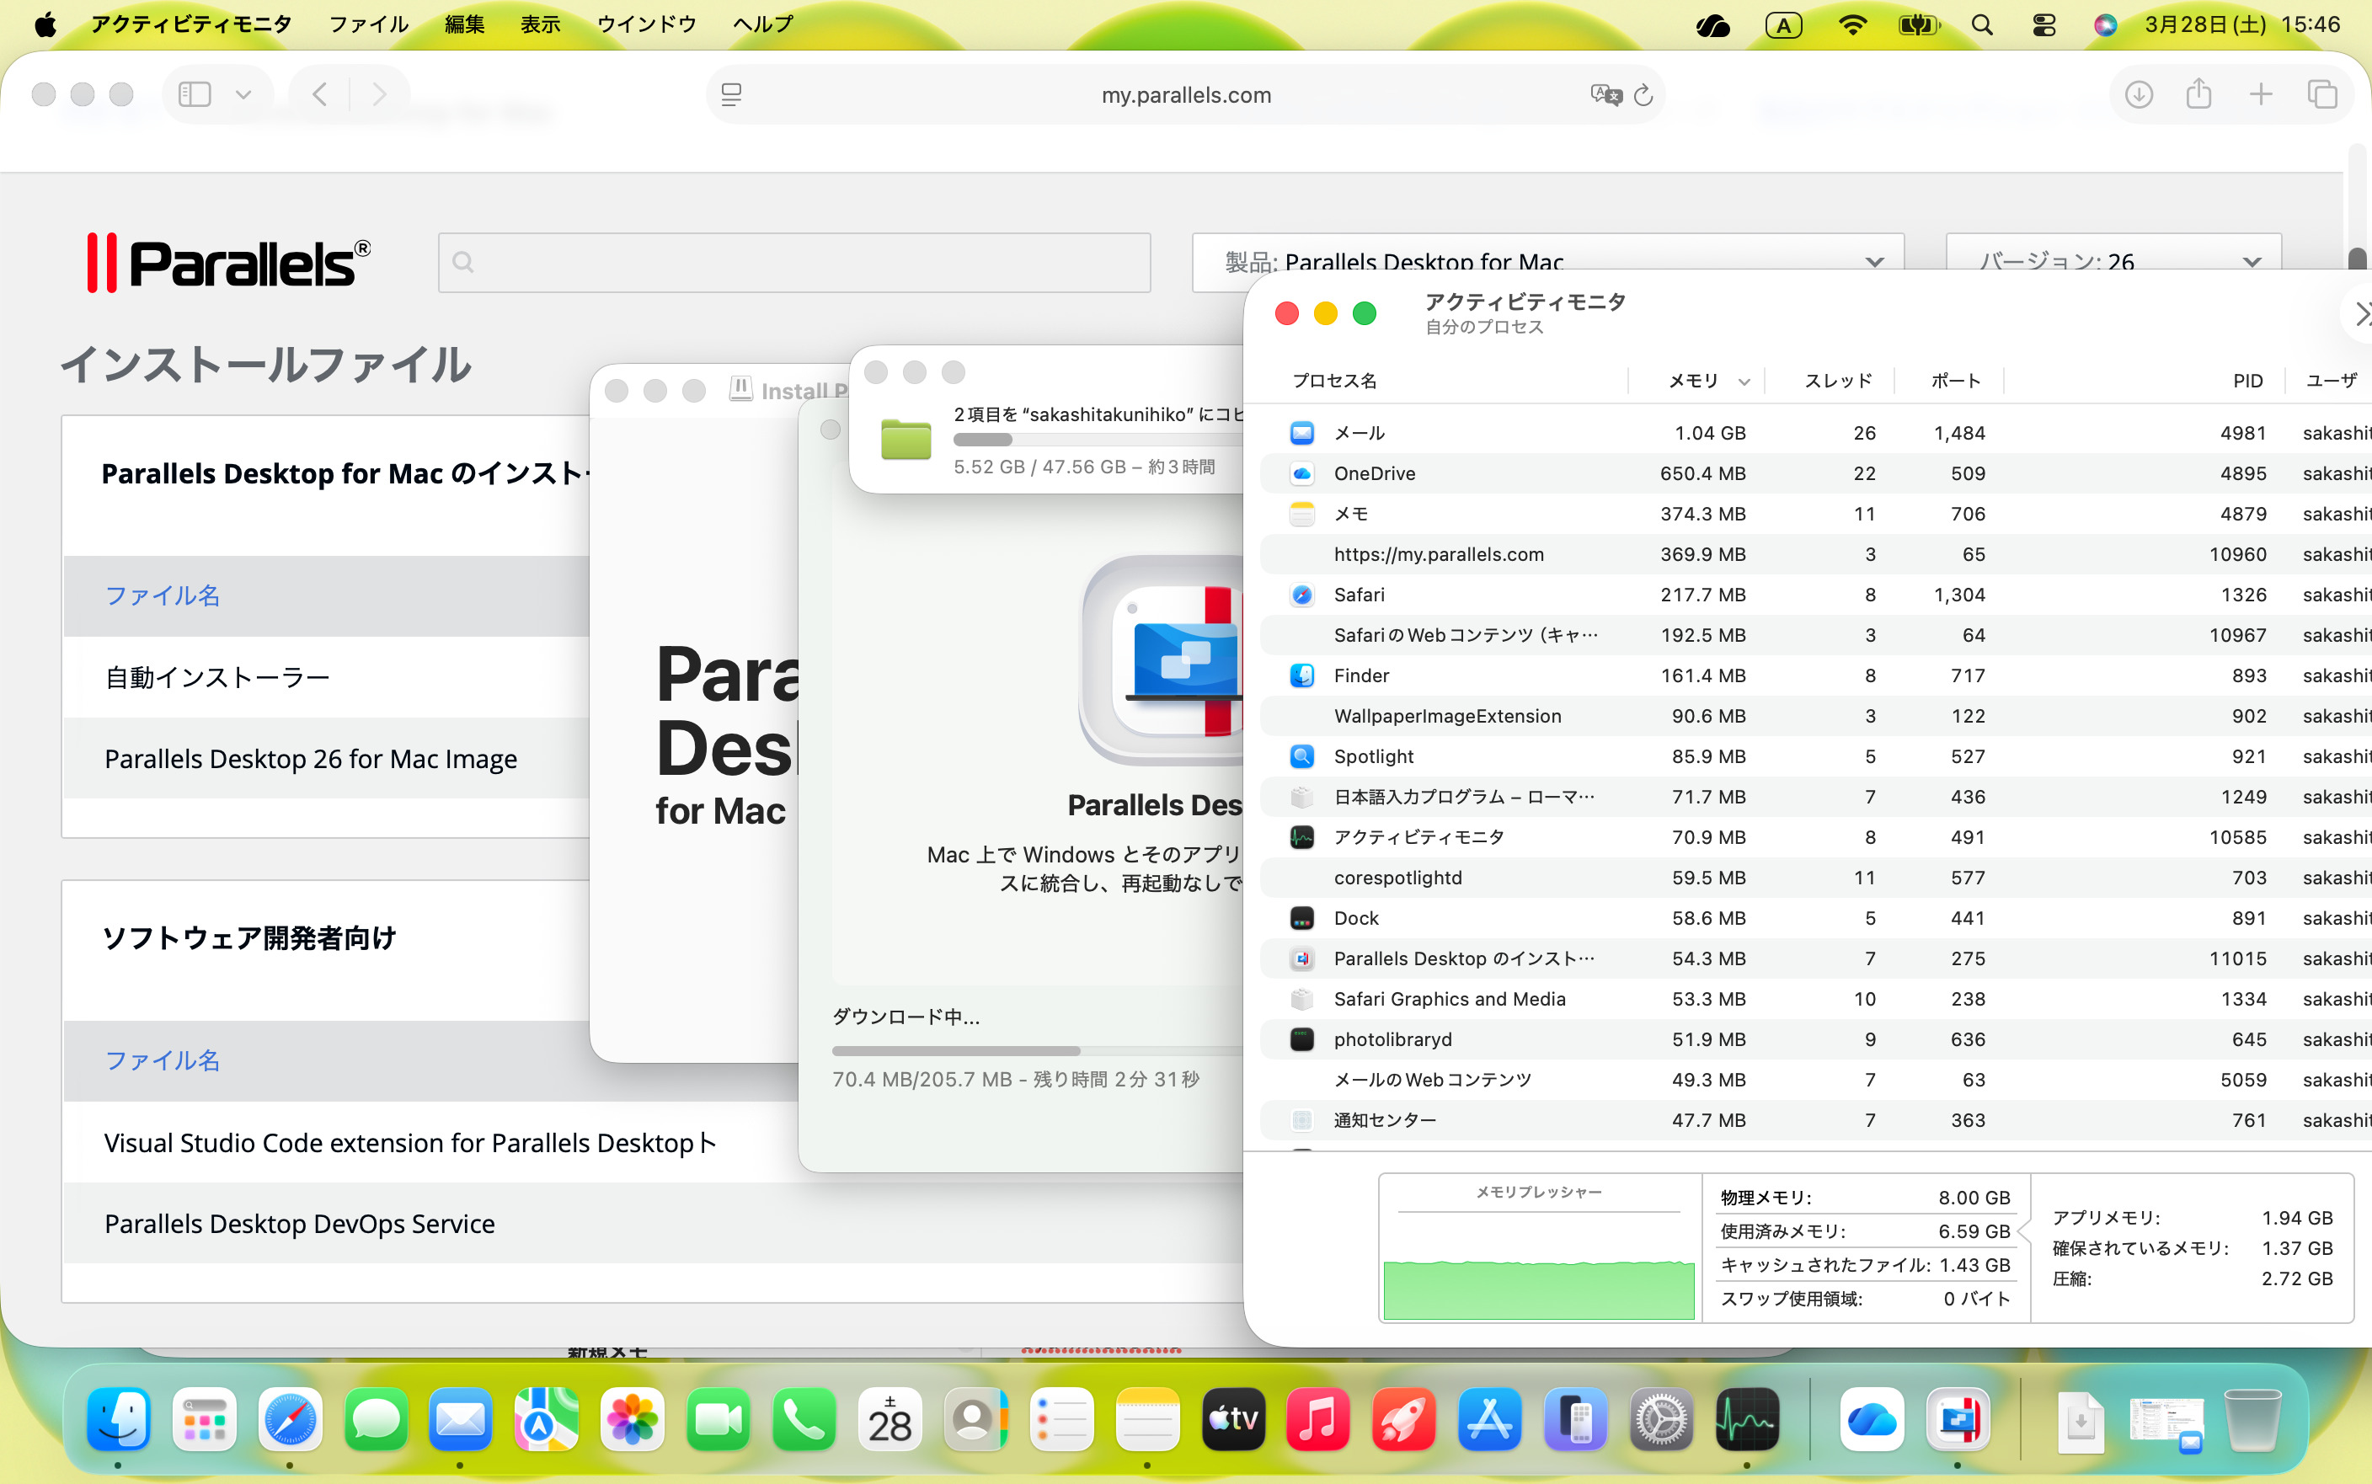The height and width of the screenshot is (1484, 2372).
Task: Open the tab overview icon in Safari
Action: pyautogui.click(x=2322, y=95)
